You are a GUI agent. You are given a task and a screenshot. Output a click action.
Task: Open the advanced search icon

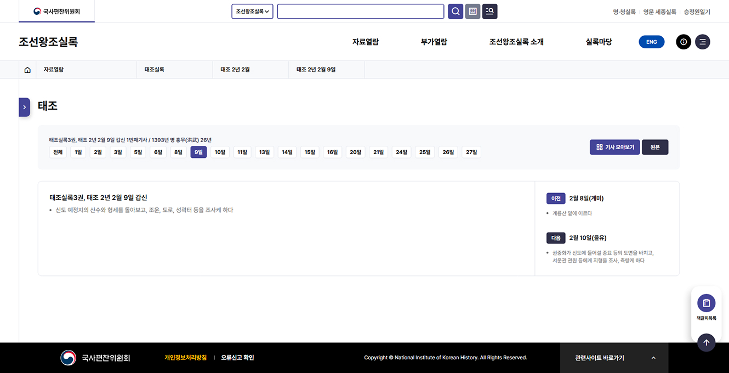tap(489, 11)
